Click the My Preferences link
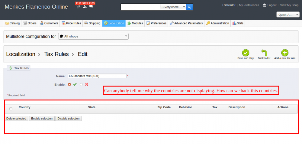This screenshot has width=302, height=144. click(x=249, y=5)
